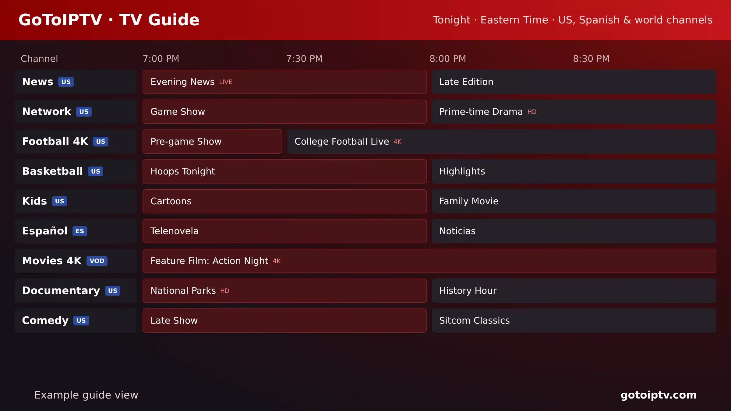The image size is (731, 411).
Task: Open the Kids US channel
Action: point(76,201)
